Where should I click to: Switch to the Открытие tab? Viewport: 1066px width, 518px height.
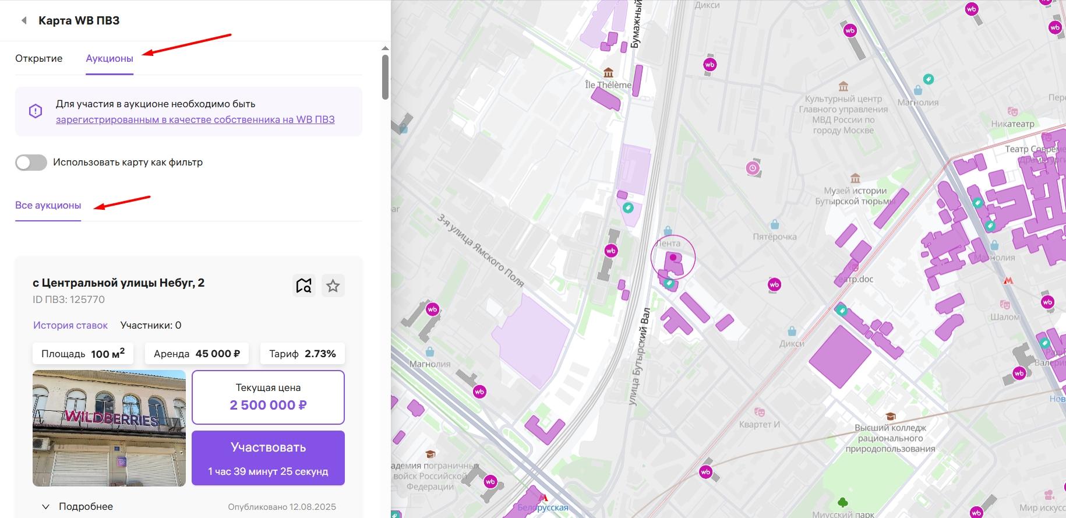(x=39, y=58)
